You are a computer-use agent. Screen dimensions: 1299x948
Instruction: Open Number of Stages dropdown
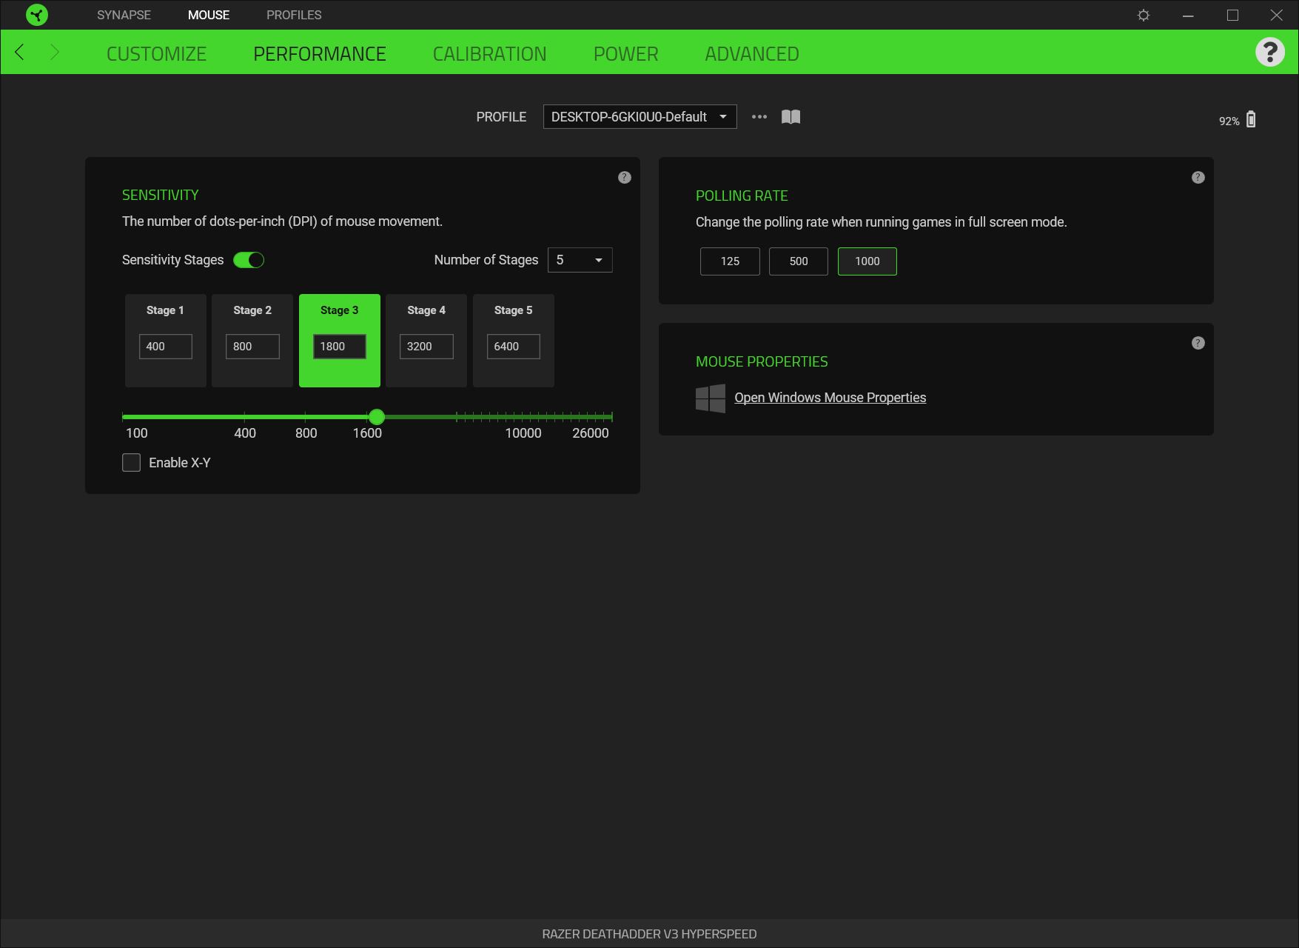tap(580, 260)
